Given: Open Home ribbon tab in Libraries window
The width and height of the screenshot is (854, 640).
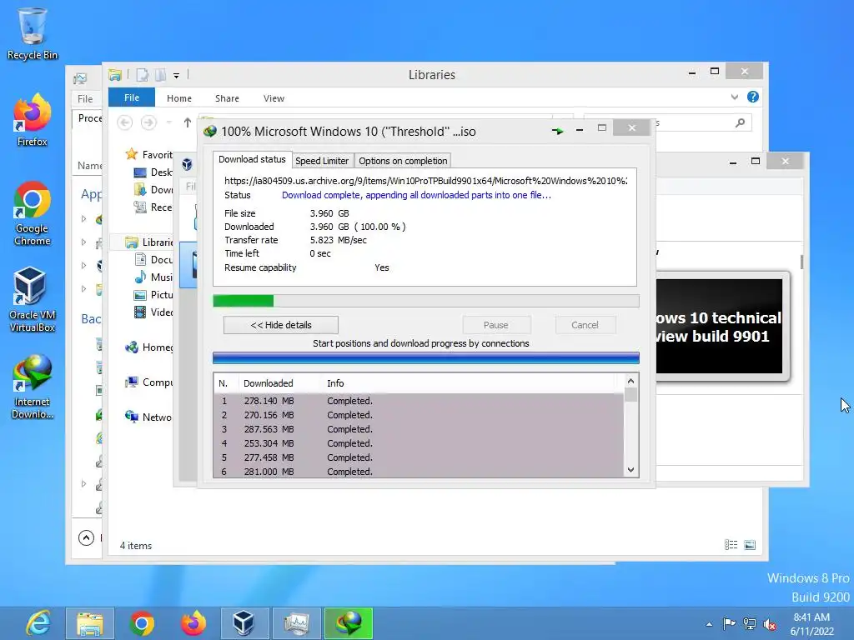Looking at the screenshot, I should point(179,98).
